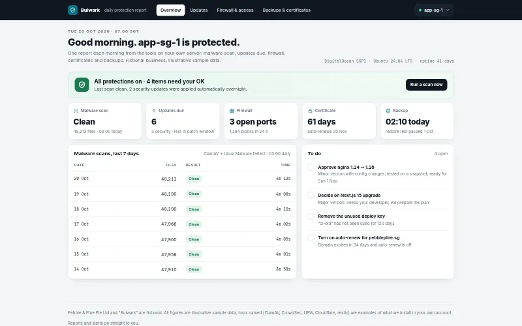Click the green shield icon in protection banner
Screen dimensions: 522x326
(x=82, y=85)
